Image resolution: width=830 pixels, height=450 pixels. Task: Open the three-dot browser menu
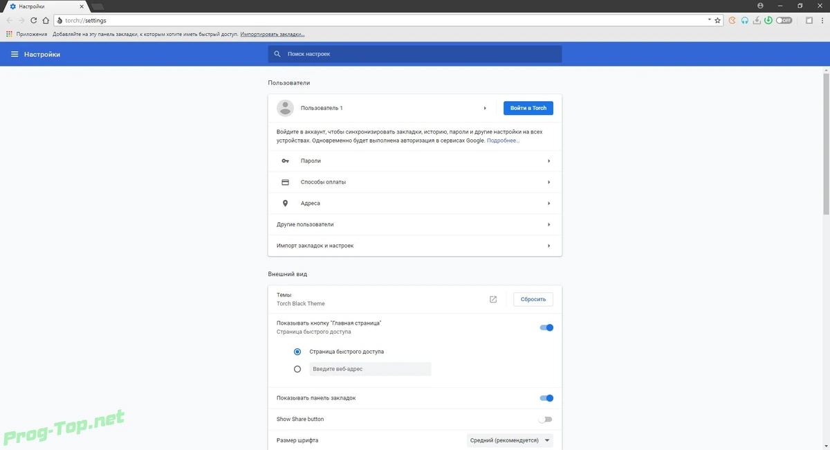pos(822,21)
